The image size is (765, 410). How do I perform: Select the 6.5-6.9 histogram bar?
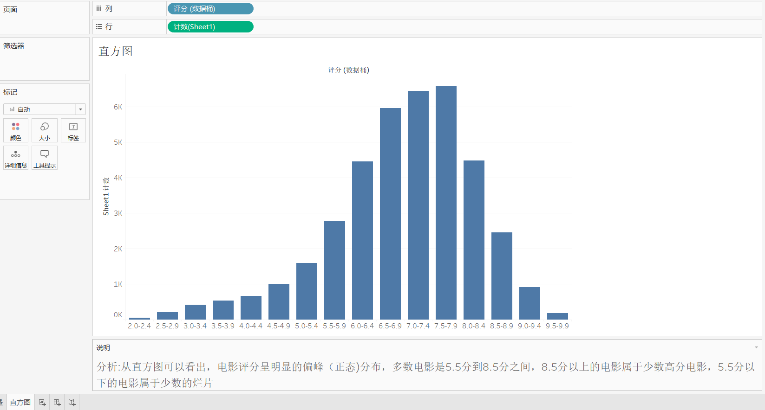pos(390,214)
